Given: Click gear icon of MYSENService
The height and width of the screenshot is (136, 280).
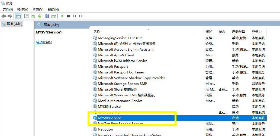Looking at the screenshot, I should [95, 106].
